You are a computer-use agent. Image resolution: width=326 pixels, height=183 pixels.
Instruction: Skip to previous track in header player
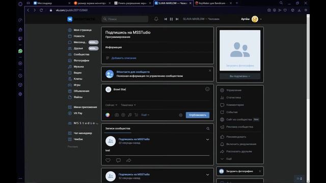(x=166, y=19)
